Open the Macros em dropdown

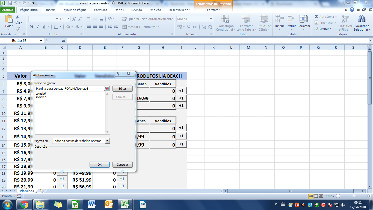coord(107,141)
